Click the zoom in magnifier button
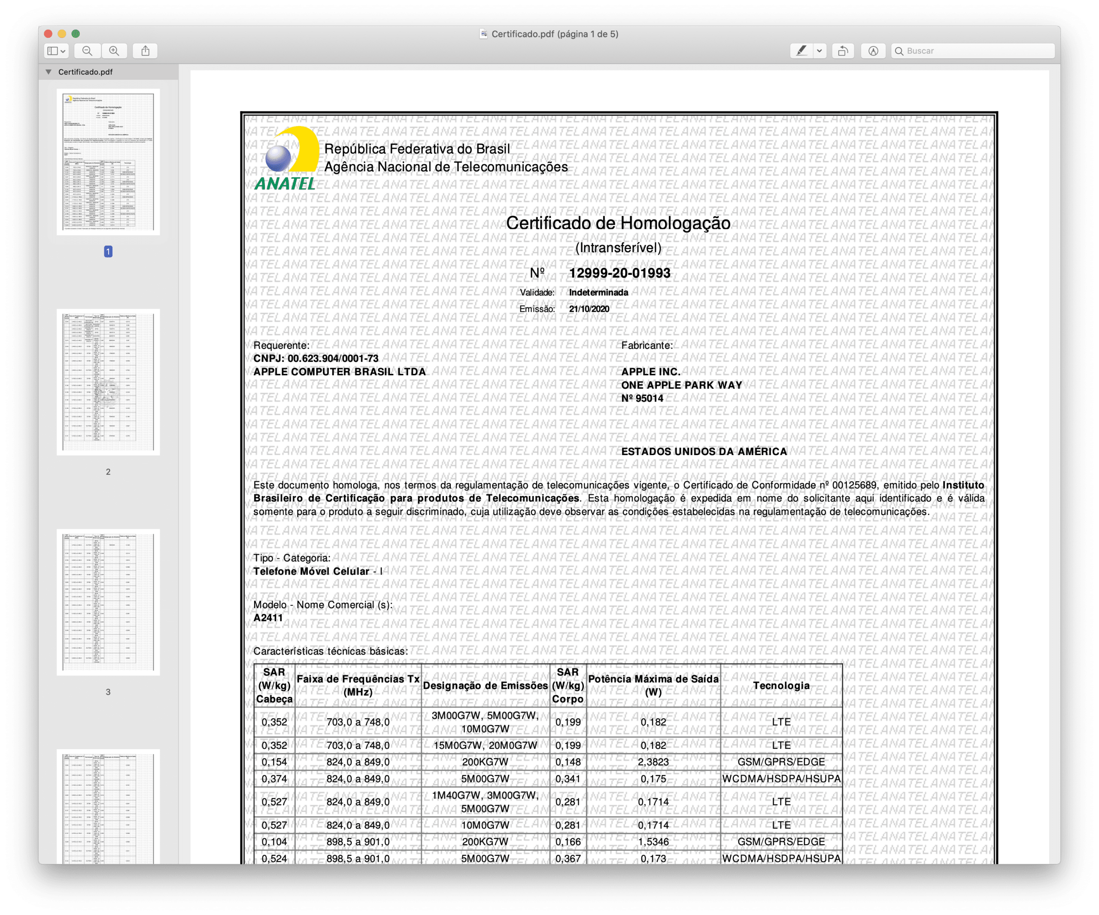 pos(114,51)
